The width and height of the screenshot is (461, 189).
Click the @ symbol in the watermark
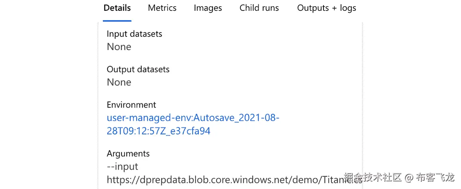(x=409, y=178)
